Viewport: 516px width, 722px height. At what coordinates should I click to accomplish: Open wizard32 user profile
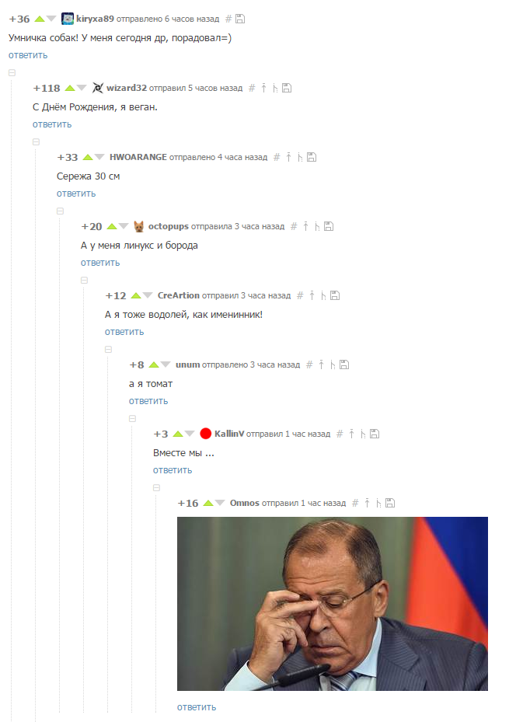pyautogui.click(x=126, y=88)
